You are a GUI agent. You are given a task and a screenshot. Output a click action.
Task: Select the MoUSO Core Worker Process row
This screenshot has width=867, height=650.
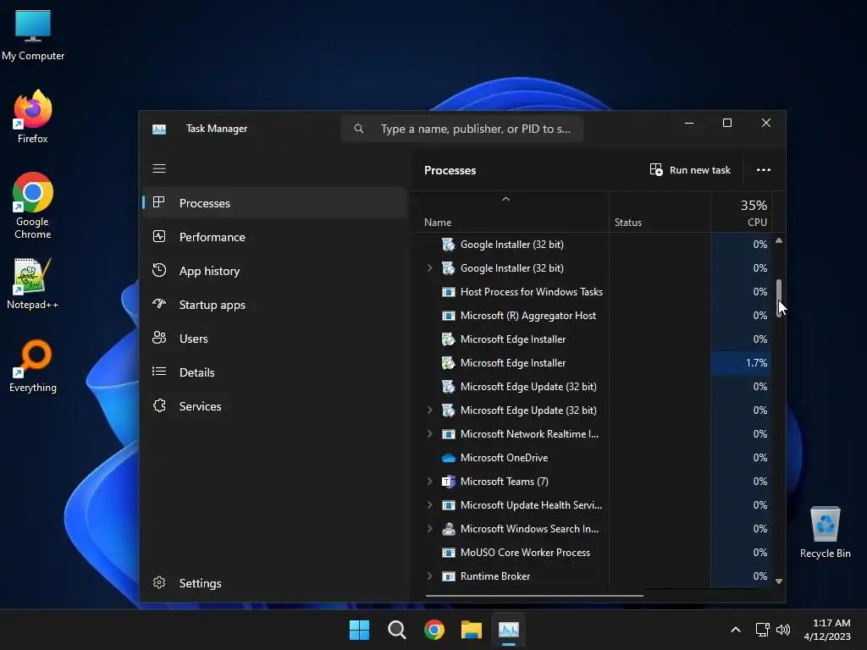(x=592, y=553)
